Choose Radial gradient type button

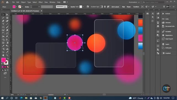(x=105, y=7)
